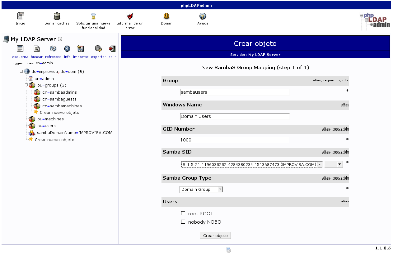Click the globe icon for dc=improvisa
Screen dimensions: 393x255
pos(27,71)
